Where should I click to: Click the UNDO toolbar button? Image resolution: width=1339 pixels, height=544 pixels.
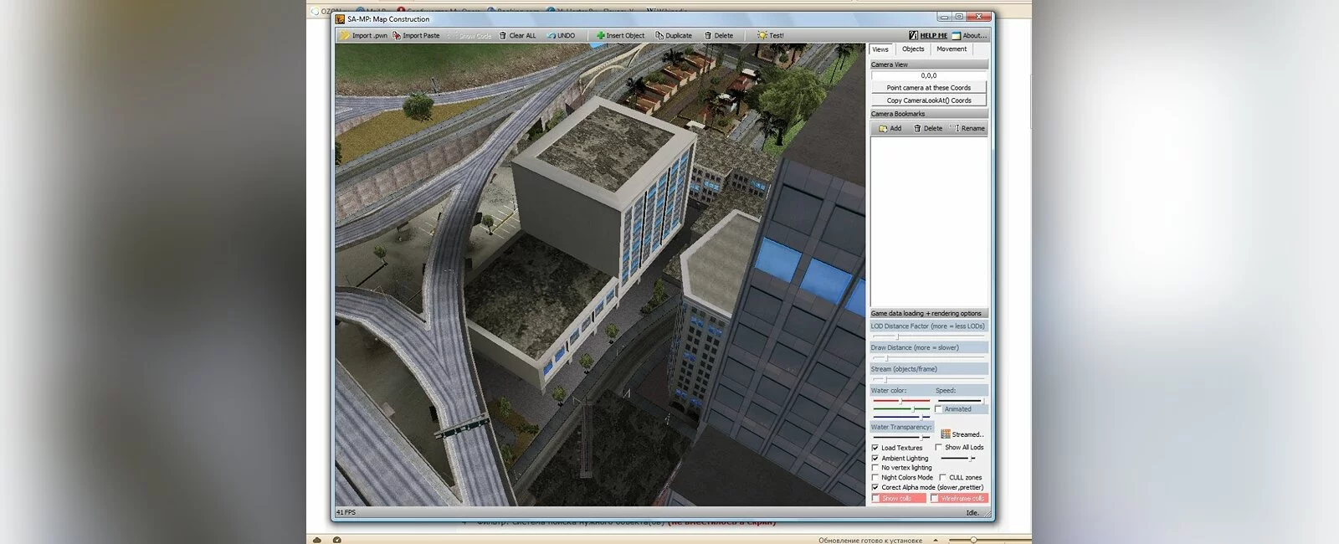(561, 35)
